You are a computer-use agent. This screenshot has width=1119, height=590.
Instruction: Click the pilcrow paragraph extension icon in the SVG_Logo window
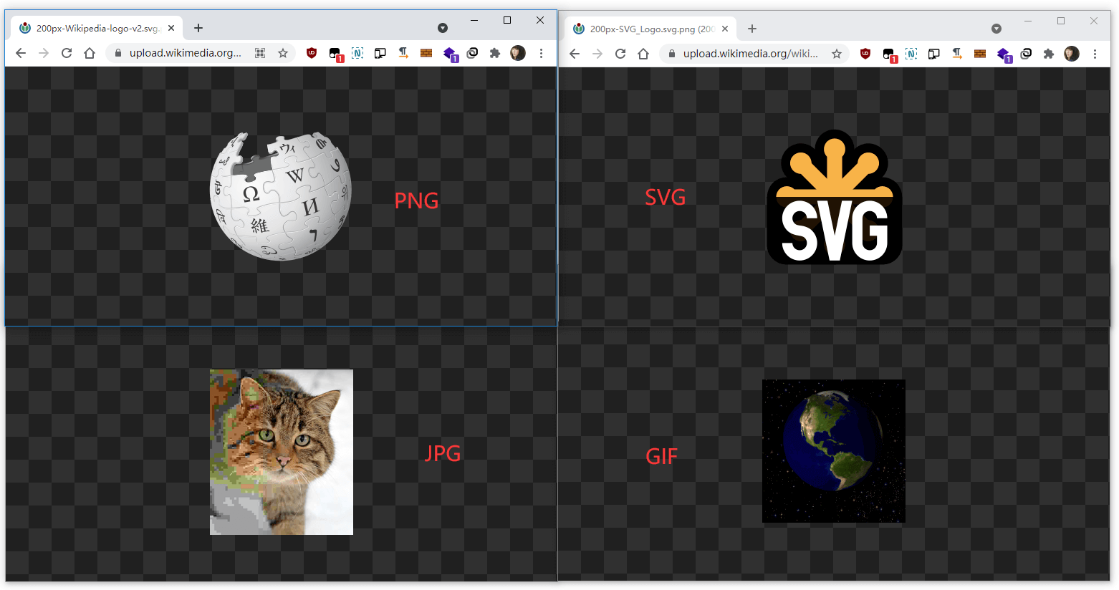[957, 53]
